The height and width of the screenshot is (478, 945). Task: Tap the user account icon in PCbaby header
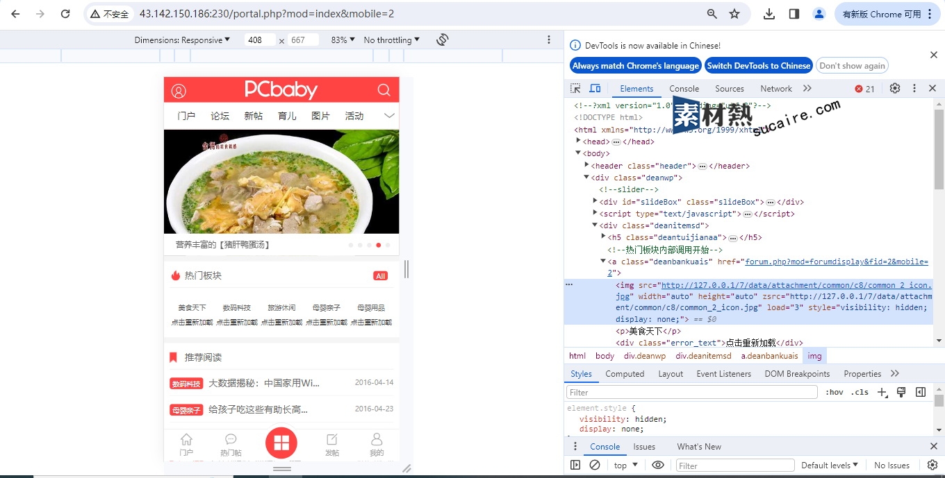[179, 91]
